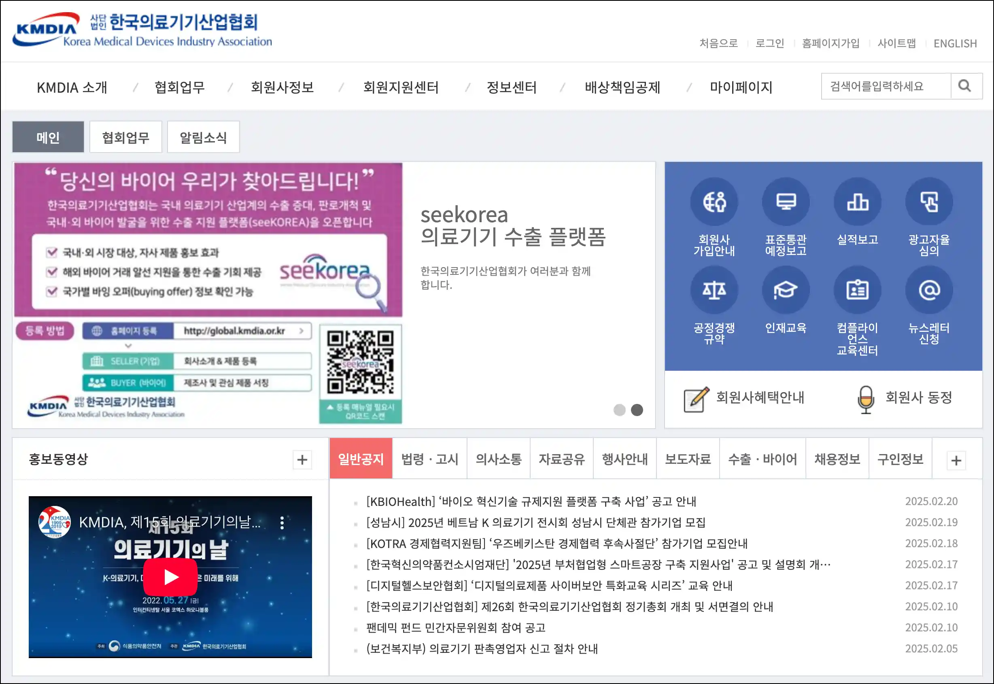Viewport: 994px width, 684px height.
Task: Open the 배상책임공제 menu
Action: coord(622,87)
